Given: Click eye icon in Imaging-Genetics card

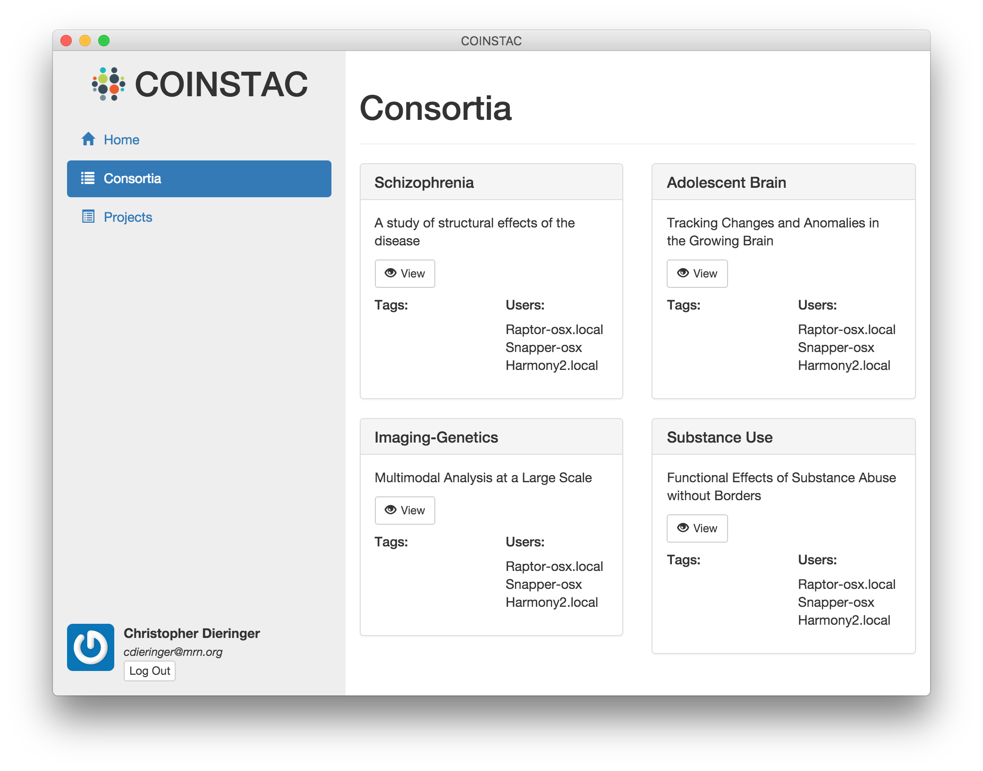Looking at the screenshot, I should 390,510.
